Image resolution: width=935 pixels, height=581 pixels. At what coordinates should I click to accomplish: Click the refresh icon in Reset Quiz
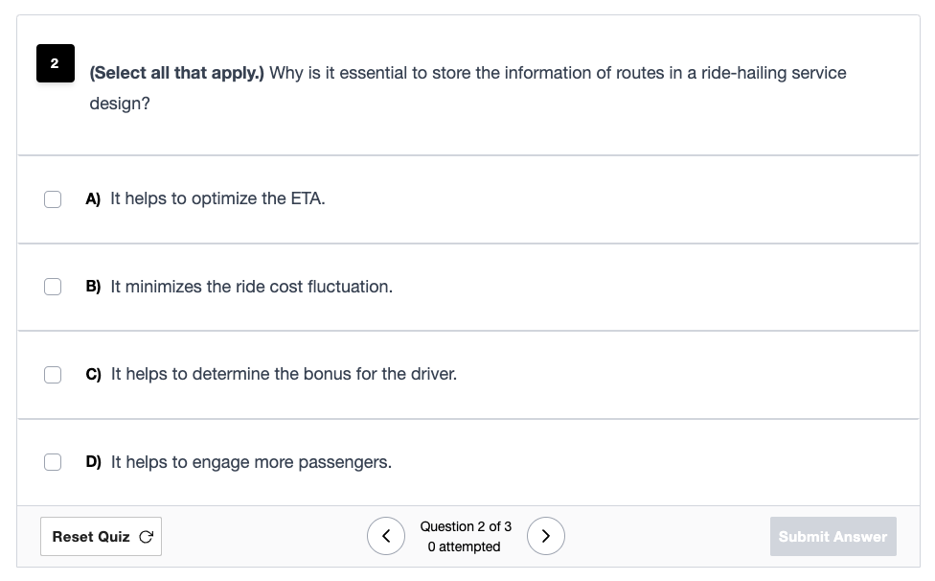146,537
